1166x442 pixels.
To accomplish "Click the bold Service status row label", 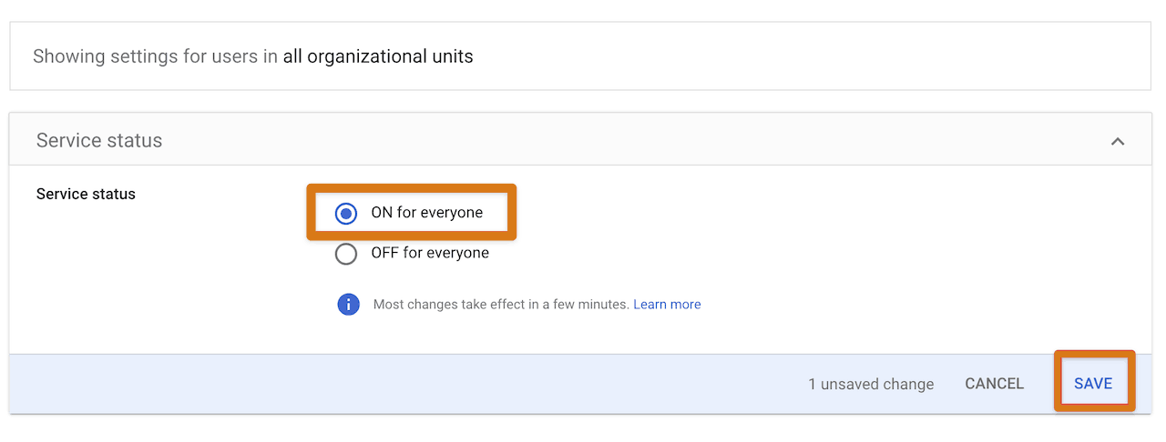I will tap(86, 194).
